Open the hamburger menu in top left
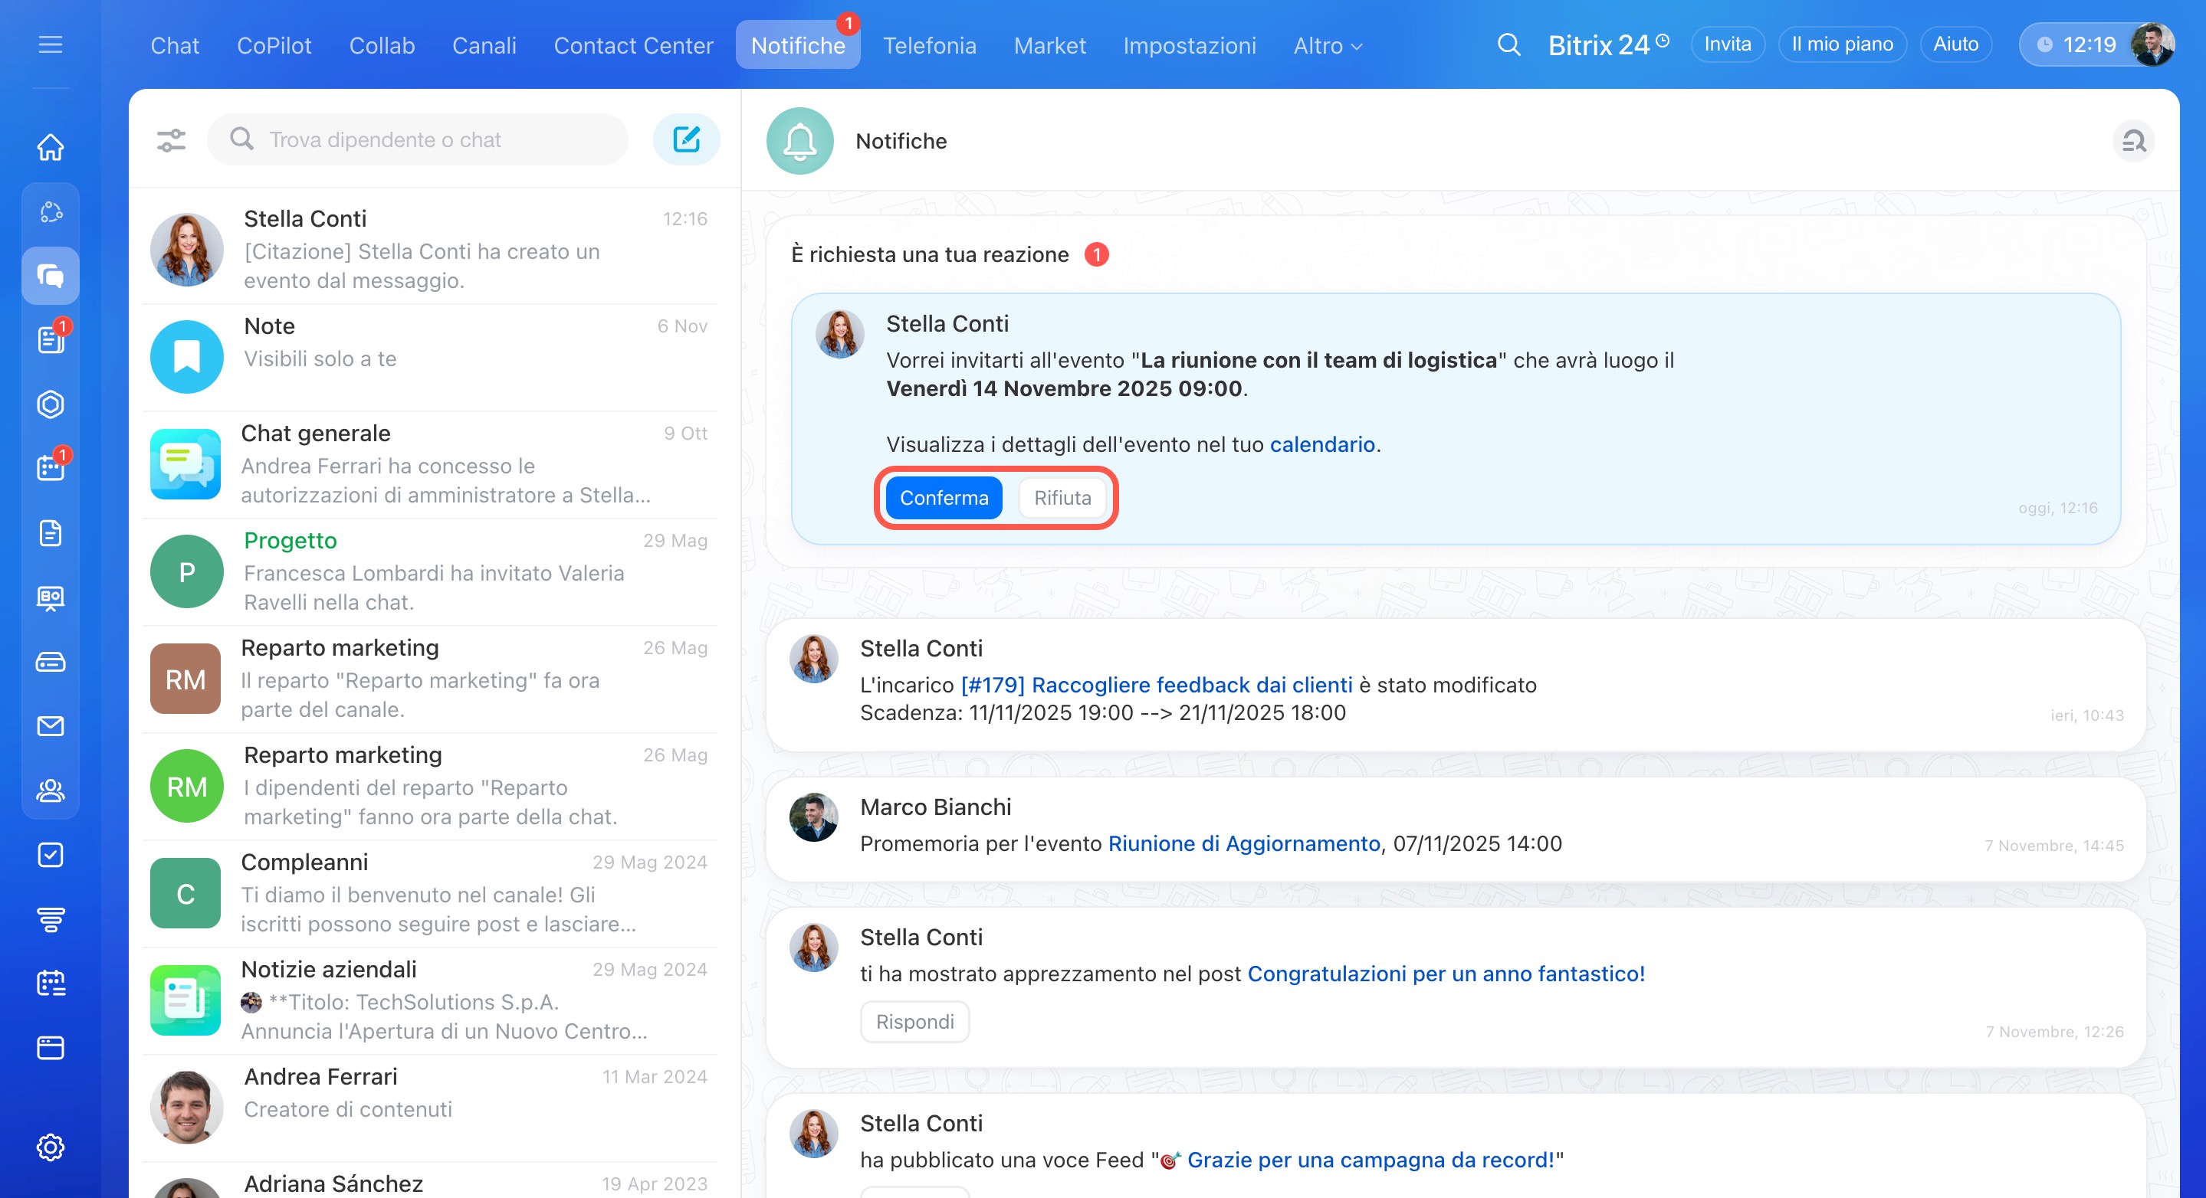 point(51,44)
